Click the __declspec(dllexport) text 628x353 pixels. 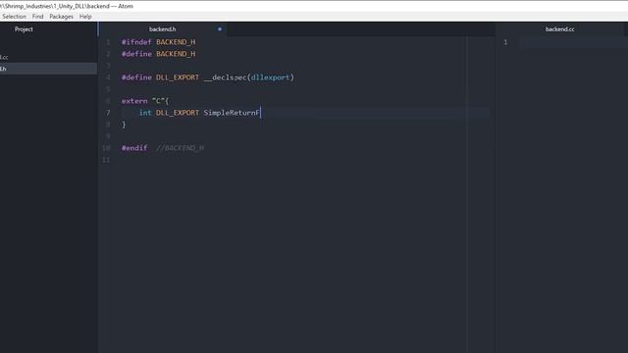click(x=248, y=77)
